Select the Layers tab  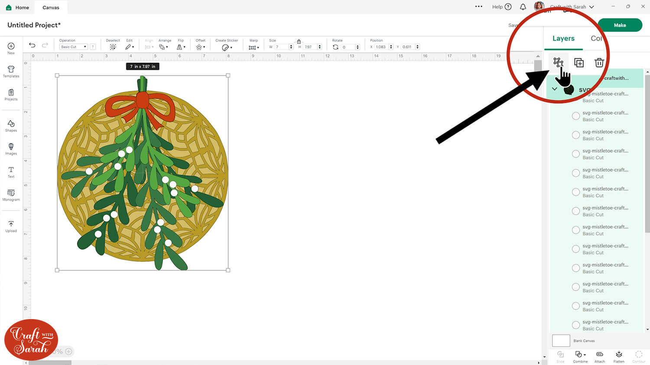(x=563, y=38)
